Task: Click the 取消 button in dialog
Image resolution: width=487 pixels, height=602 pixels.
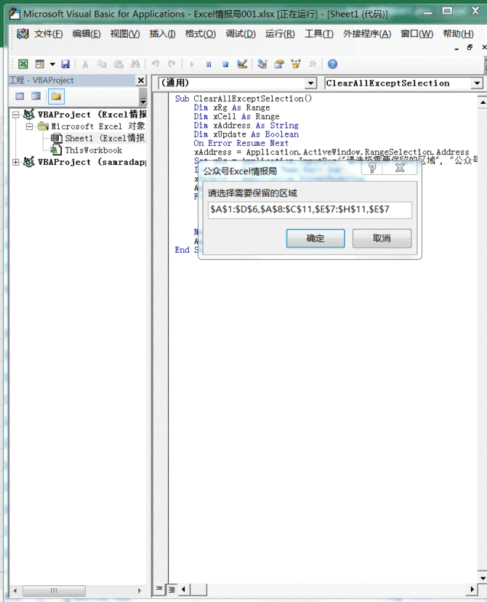Action: click(382, 238)
